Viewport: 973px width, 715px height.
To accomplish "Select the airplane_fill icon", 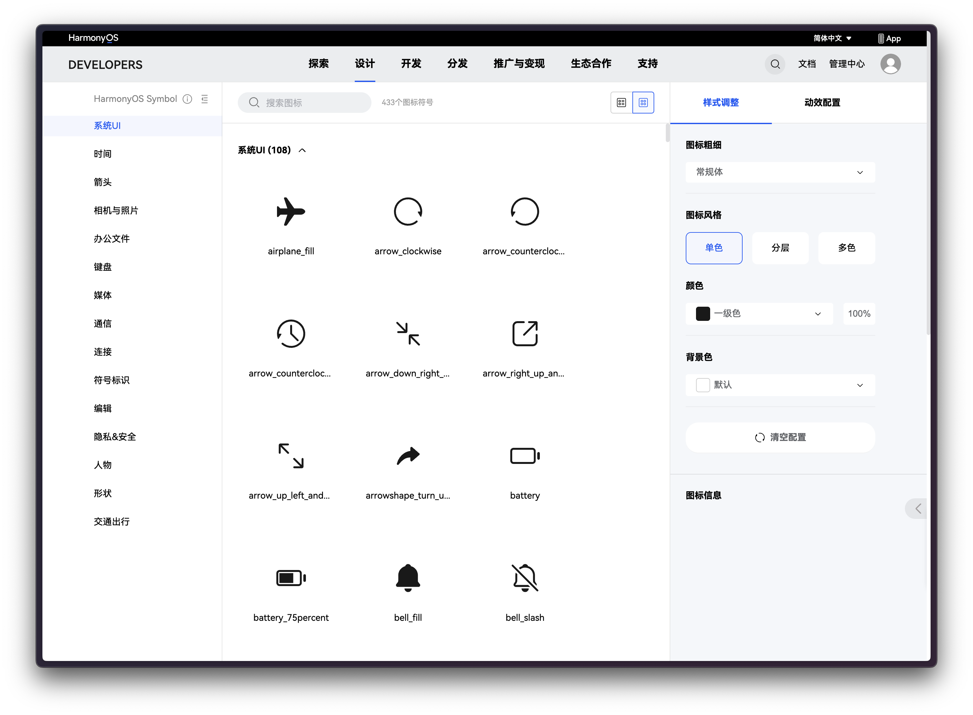I will click(291, 212).
